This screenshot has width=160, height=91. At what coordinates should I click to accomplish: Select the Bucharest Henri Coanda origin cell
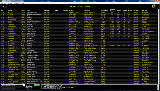coord(34,21)
